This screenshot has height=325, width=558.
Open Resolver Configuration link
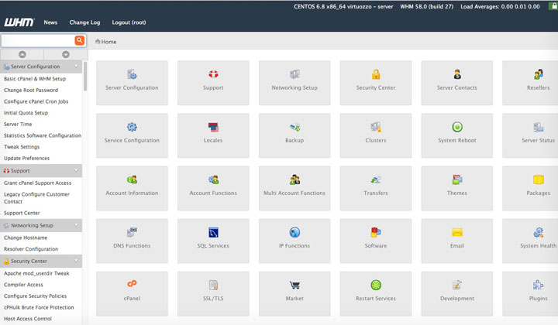click(30, 249)
